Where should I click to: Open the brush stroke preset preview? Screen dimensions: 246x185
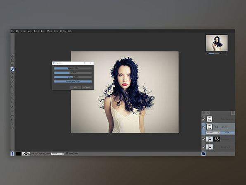[26, 154]
